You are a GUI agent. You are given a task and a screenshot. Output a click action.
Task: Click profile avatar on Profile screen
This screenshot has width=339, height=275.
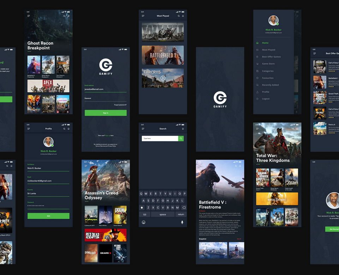[48, 142]
